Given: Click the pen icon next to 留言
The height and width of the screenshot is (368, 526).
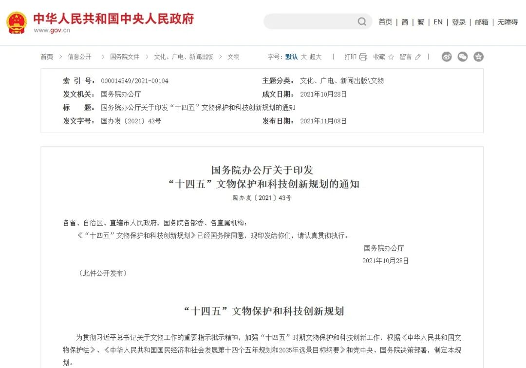Looking at the screenshot, I should 418,57.
